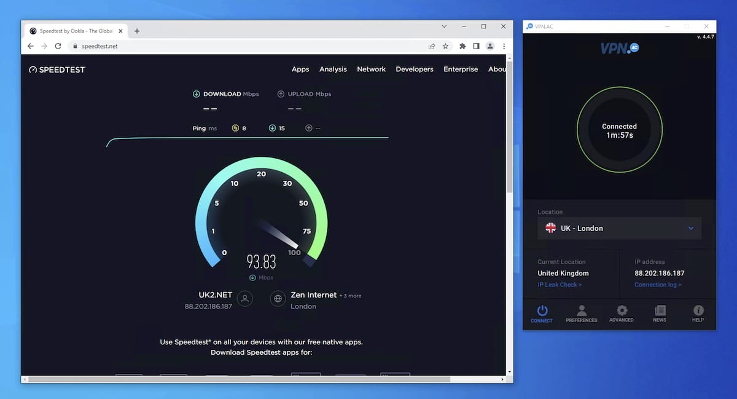
Task: Open the Analysis menu on Speedtest
Action: tap(333, 69)
